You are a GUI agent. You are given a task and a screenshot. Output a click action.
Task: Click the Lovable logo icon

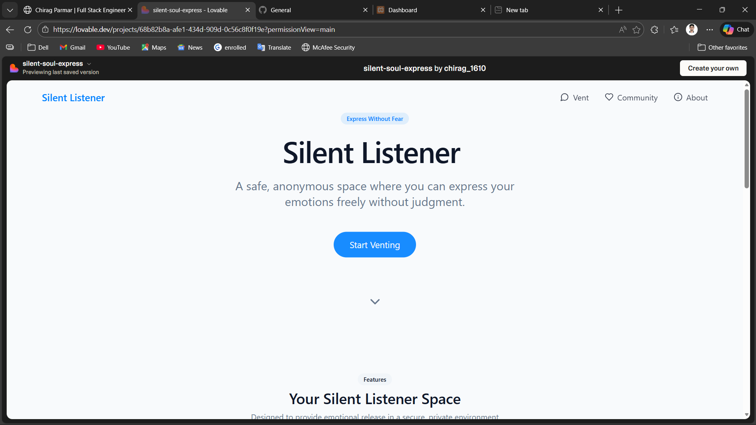point(14,68)
